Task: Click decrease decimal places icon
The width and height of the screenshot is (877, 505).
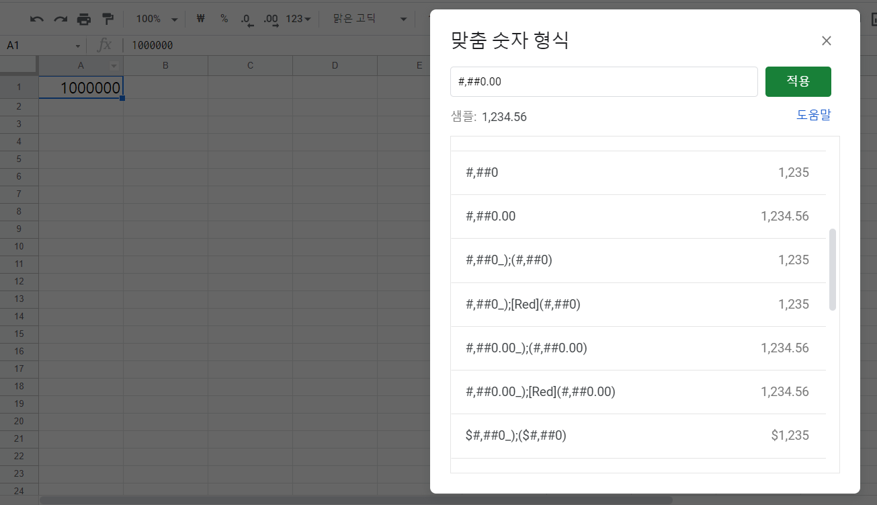Action: 247,20
